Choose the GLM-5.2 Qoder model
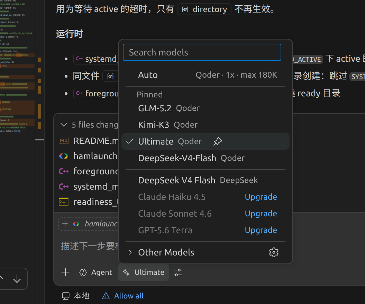 click(x=205, y=108)
